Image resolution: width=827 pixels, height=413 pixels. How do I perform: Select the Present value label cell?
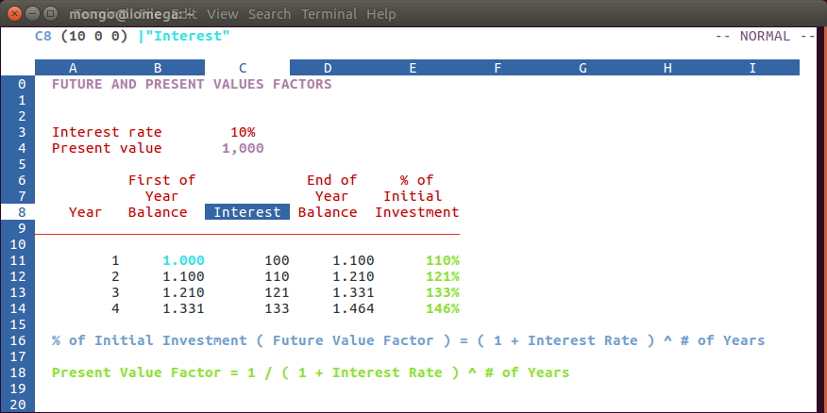[107, 149]
